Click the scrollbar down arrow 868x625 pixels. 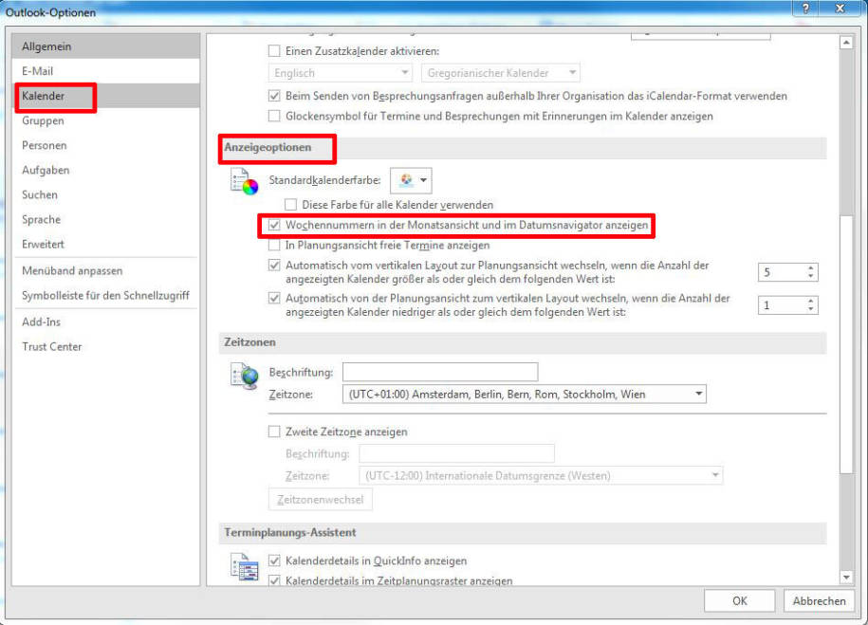(846, 578)
